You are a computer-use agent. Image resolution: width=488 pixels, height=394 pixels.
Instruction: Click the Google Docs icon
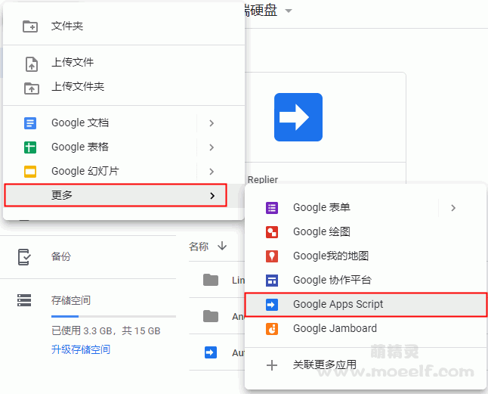pos(30,123)
